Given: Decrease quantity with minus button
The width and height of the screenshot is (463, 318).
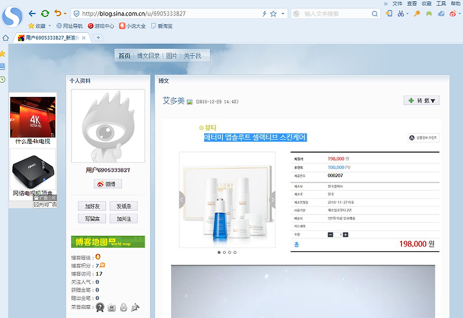Looking at the screenshot, I should coord(331,235).
